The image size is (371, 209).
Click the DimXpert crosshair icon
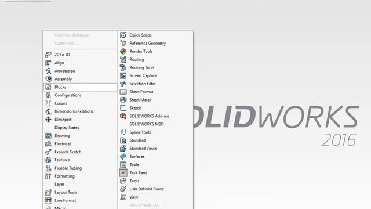pyautogui.click(x=48, y=120)
